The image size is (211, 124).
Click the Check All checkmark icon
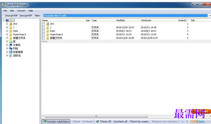coord(98,121)
